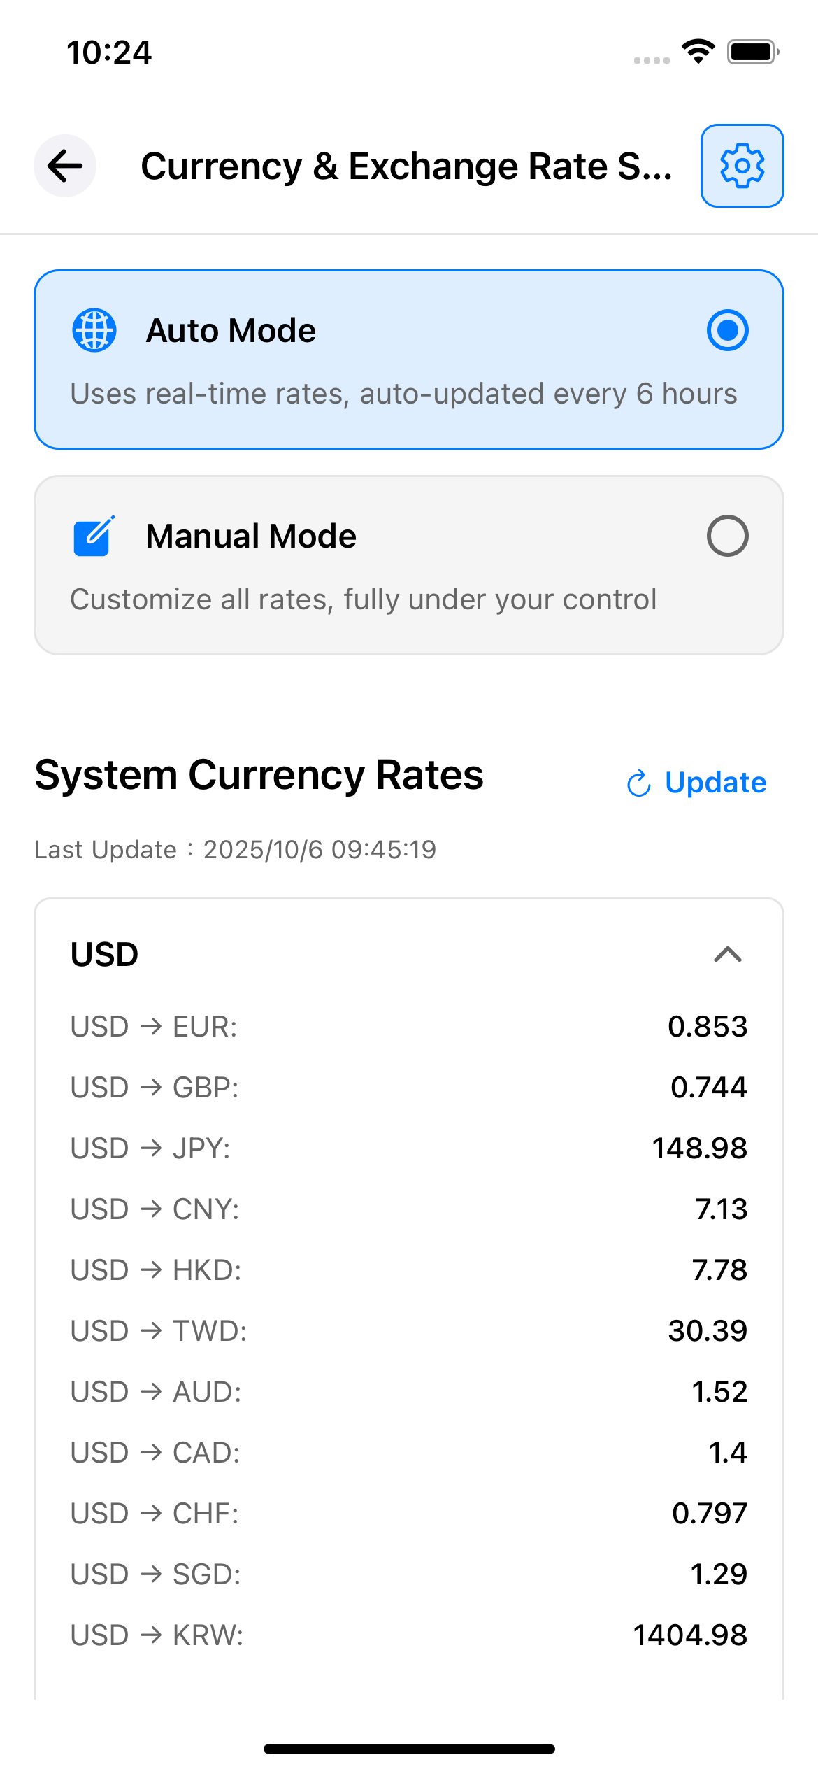The height and width of the screenshot is (1771, 818).
Task: Select the Manual Mode radio button
Action: 727,536
